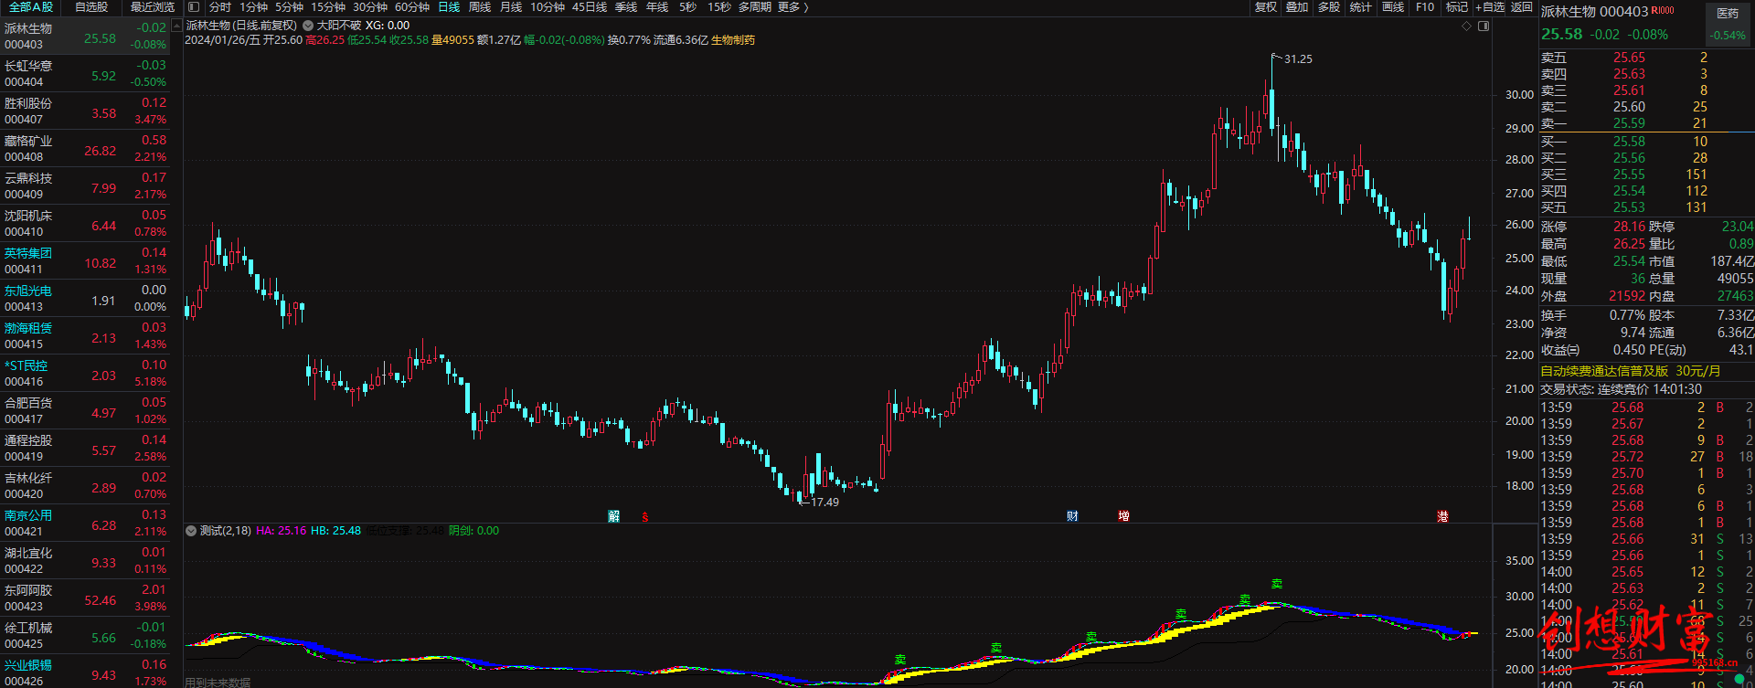This screenshot has width=1755, height=688.
Task: Click the 增 event marker on timeline
Action: click(1123, 516)
